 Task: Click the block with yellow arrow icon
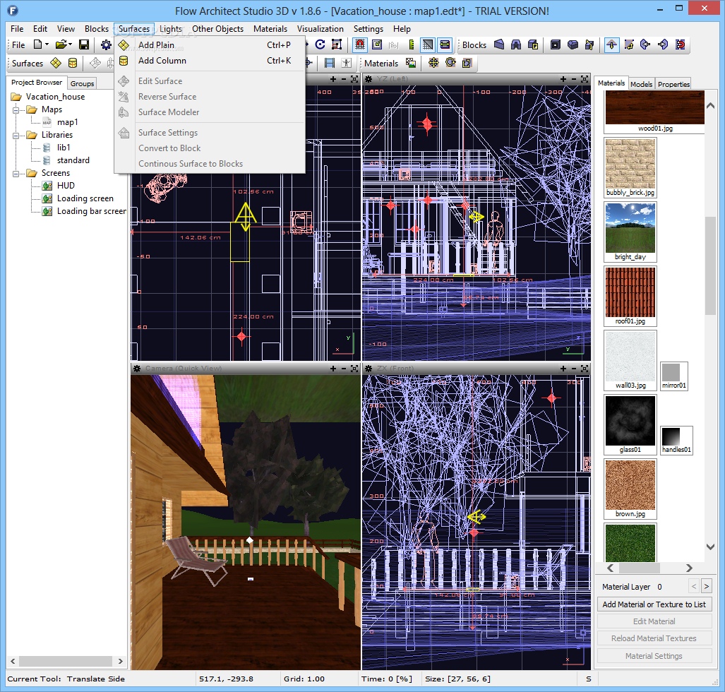click(589, 44)
